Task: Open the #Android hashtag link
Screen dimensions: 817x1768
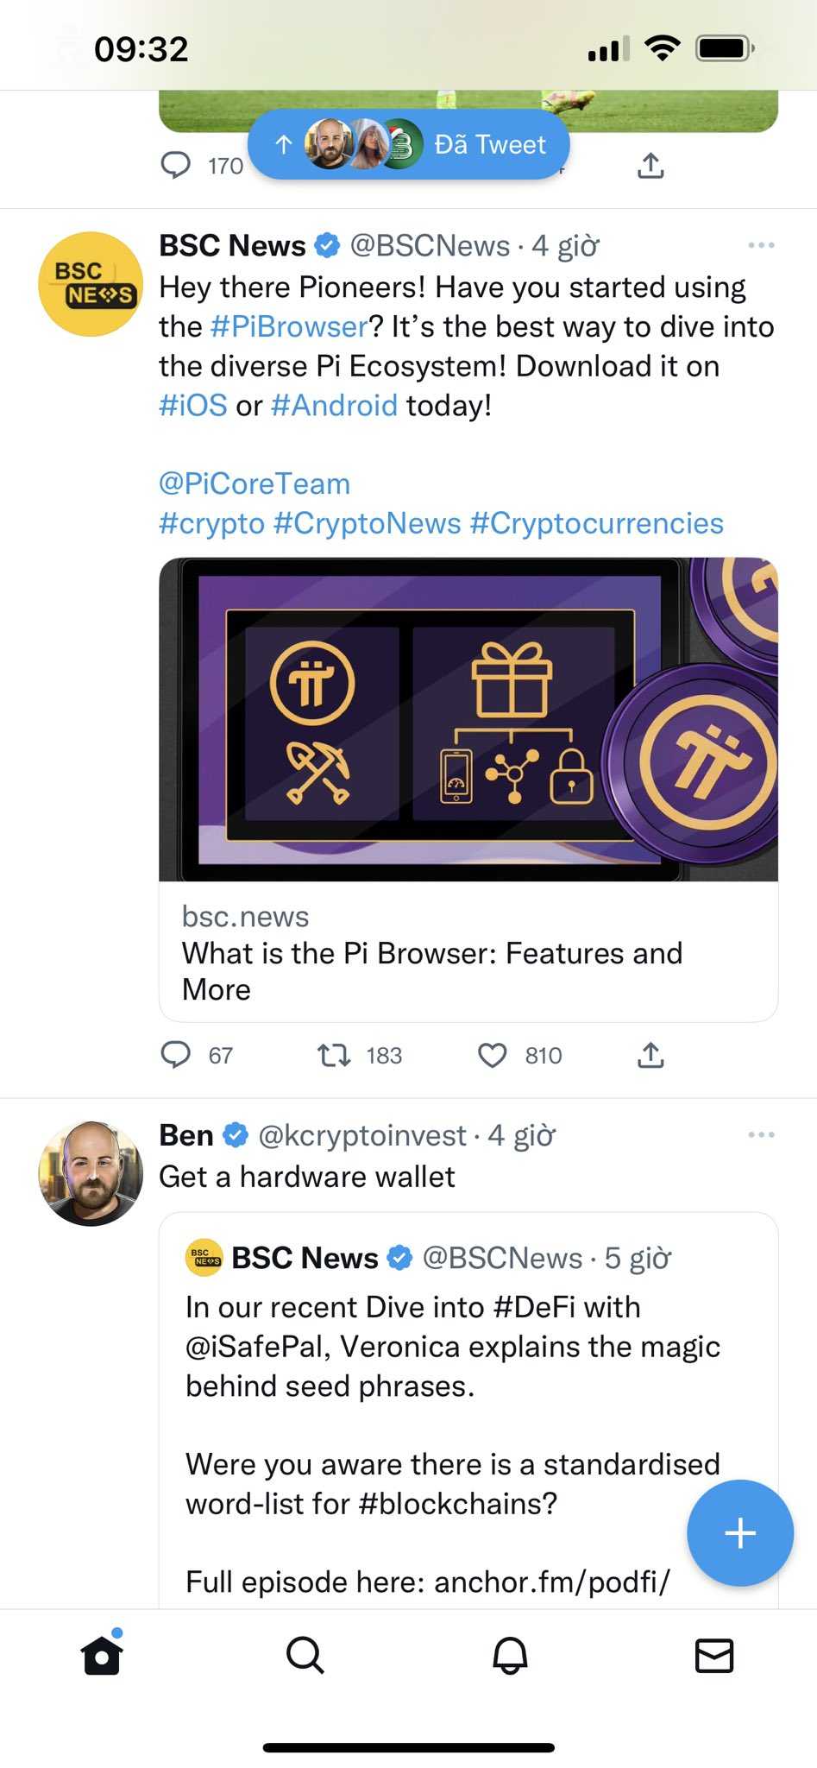Action: click(334, 406)
